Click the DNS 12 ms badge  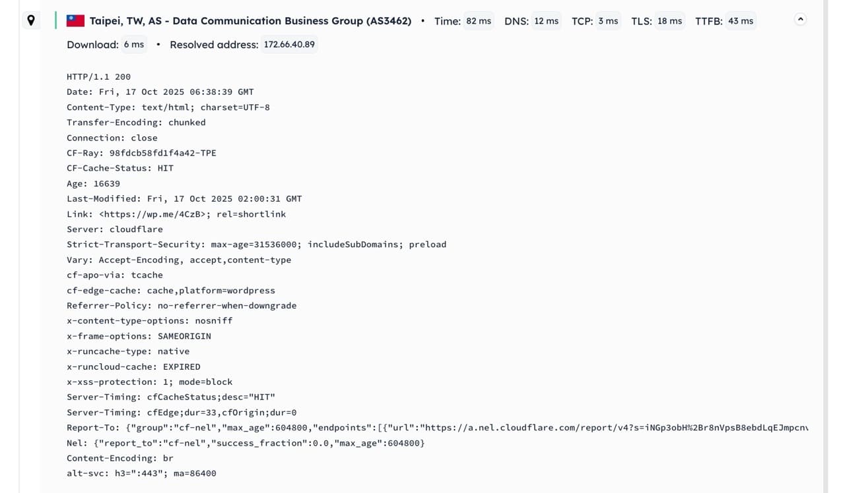[546, 21]
